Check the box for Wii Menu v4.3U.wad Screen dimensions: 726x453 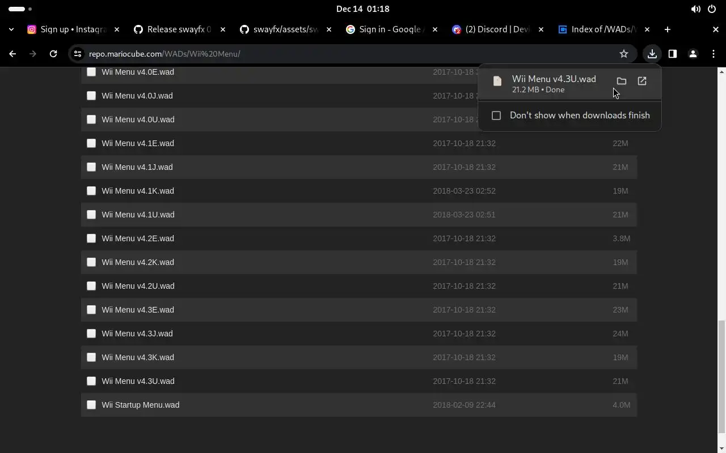click(91, 381)
